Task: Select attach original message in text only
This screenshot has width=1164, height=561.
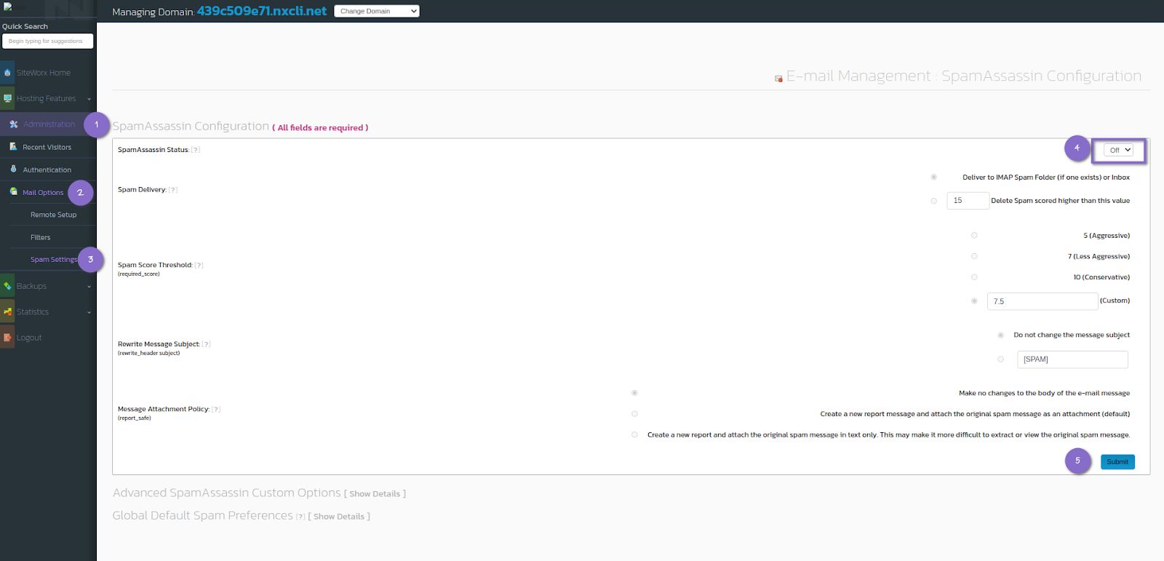Action: point(634,434)
